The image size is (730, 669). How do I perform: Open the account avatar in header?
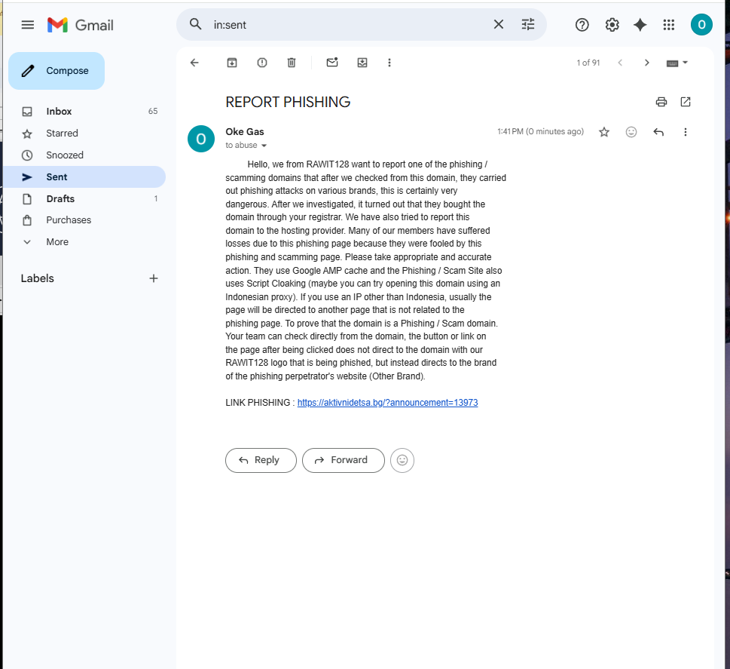point(701,25)
